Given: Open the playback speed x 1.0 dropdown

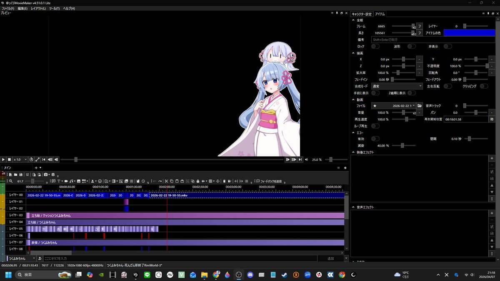Looking at the screenshot, I should click(20, 159).
